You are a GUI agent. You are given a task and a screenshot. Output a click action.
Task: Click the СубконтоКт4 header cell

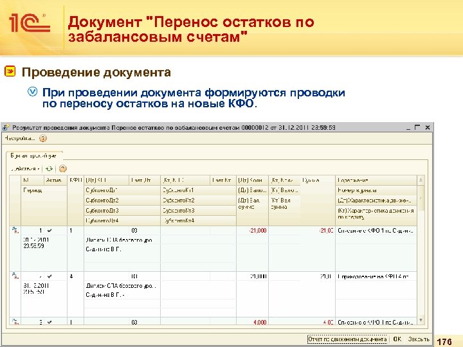click(x=198, y=220)
